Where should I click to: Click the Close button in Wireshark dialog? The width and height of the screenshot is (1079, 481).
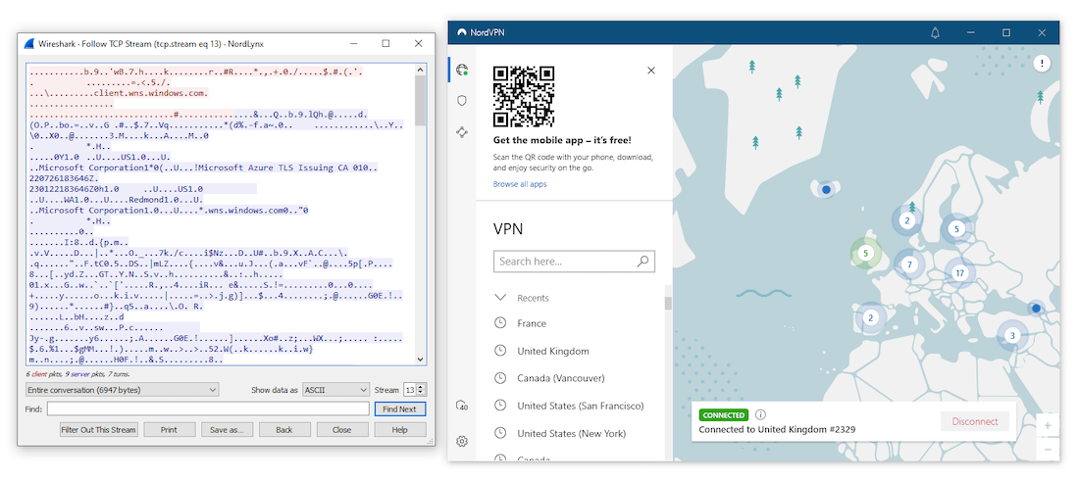pyautogui.click(x=342, y=429)
